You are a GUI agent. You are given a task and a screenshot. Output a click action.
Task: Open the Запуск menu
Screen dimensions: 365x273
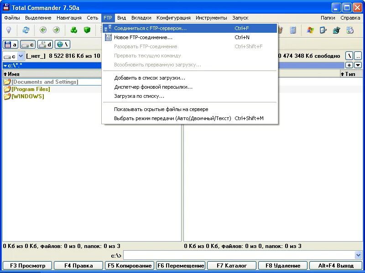[240, 18]
